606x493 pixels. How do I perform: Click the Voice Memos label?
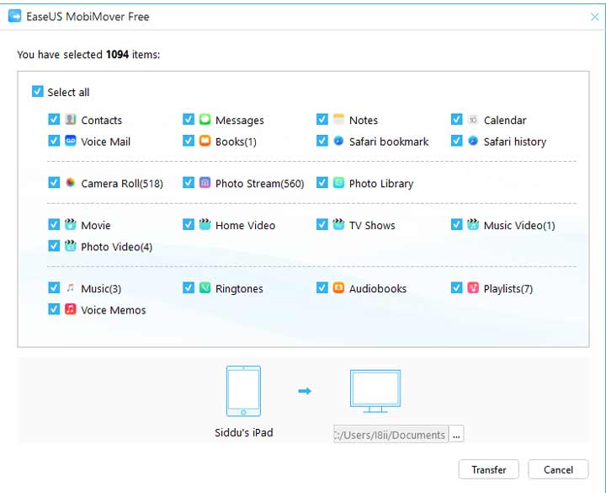point(114,310)
